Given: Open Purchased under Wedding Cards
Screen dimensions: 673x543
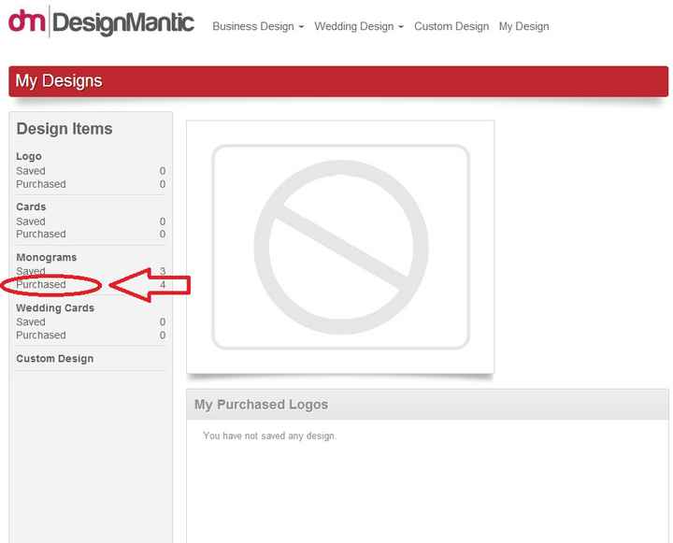Looking at the screenshot, I should [x=41, y=336].
